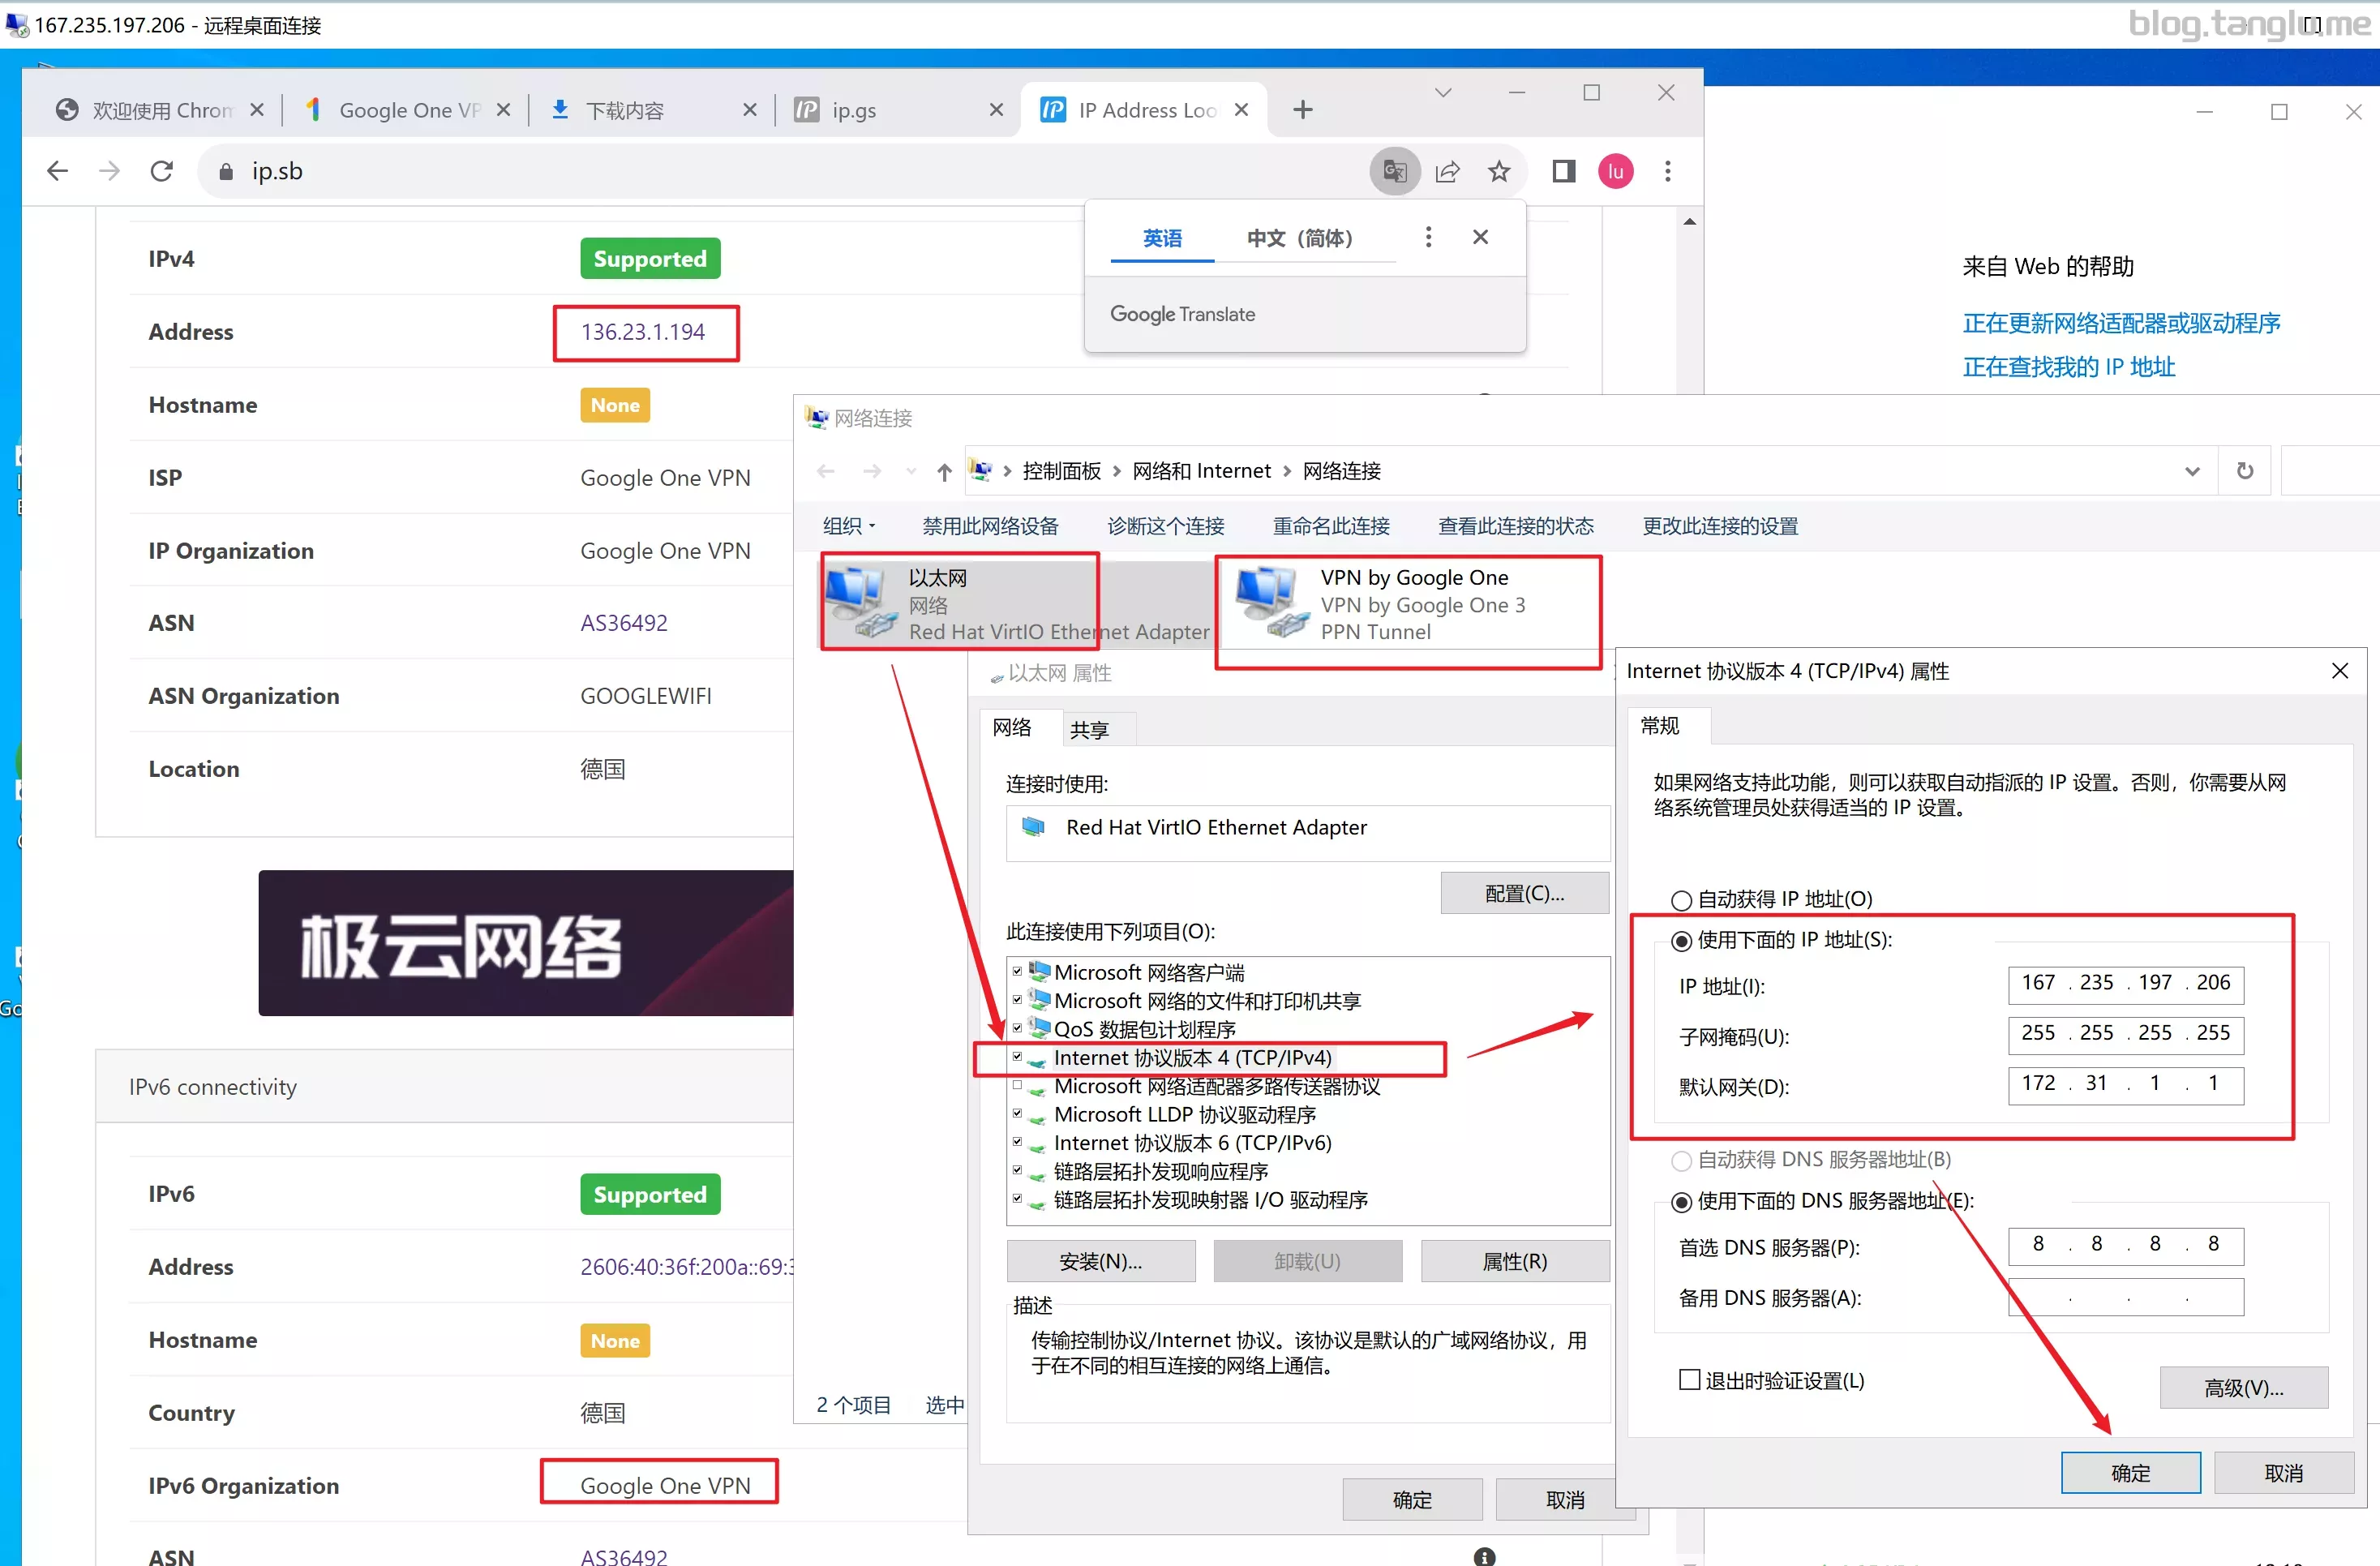Select 自动获得 IP 地址 radio button
The image size is (2380, 1566).
(x=1682, y=900)
